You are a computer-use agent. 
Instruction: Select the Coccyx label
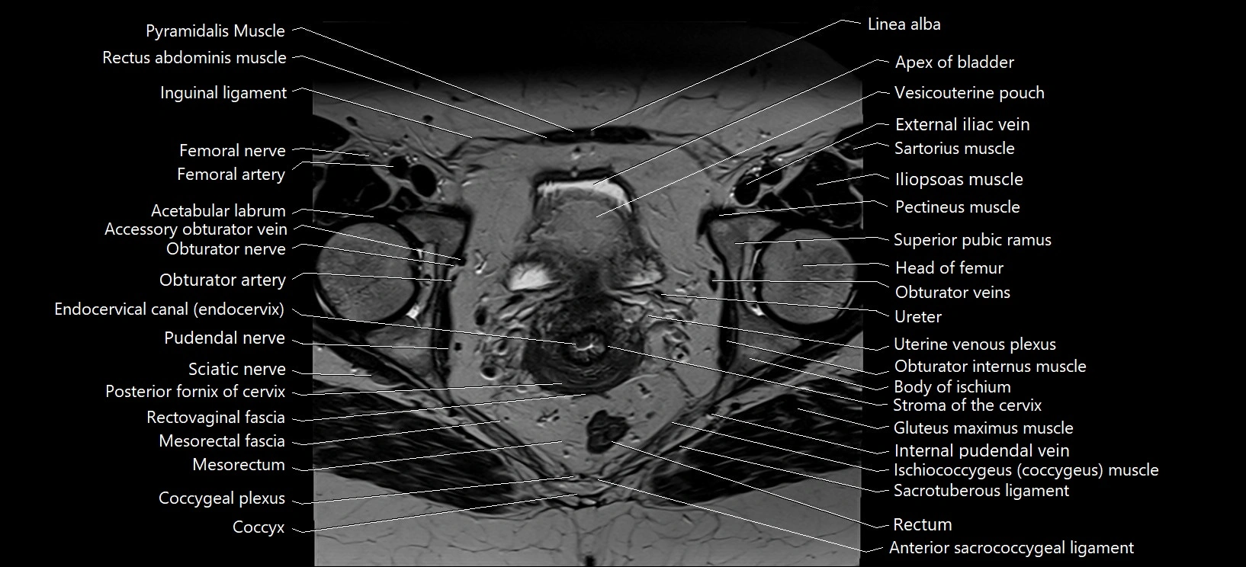[x=259, y=527]
